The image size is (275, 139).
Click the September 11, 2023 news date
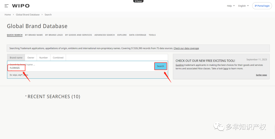click(257, 60)
